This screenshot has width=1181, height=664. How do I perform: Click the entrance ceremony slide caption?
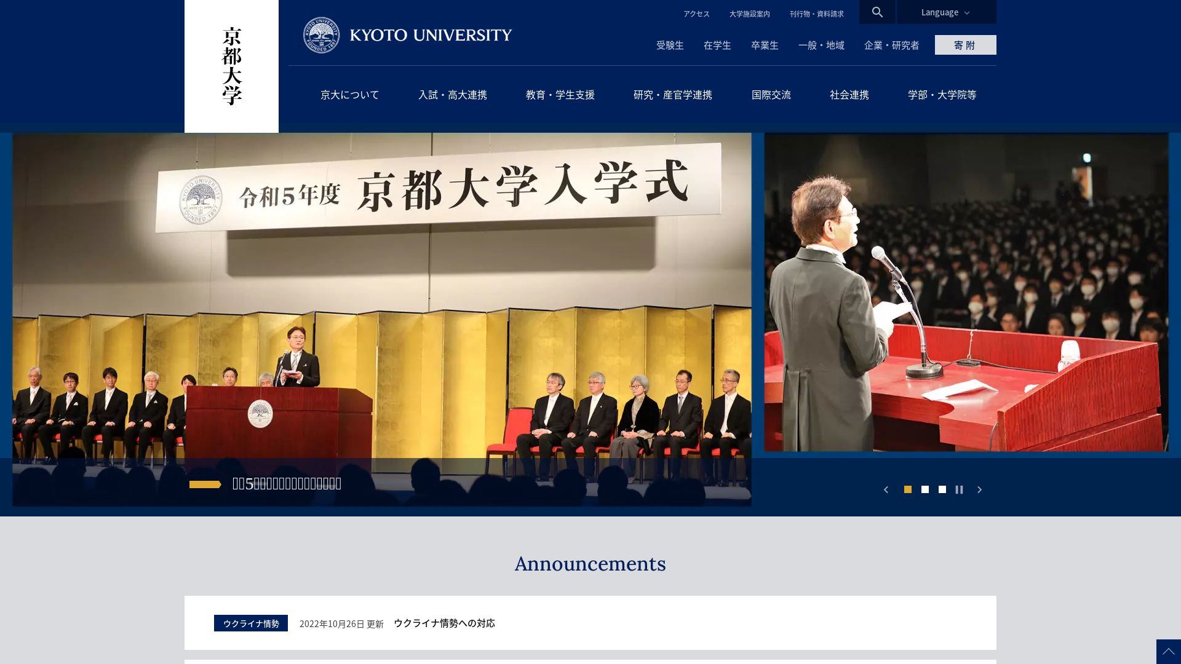tap(287, 484)
